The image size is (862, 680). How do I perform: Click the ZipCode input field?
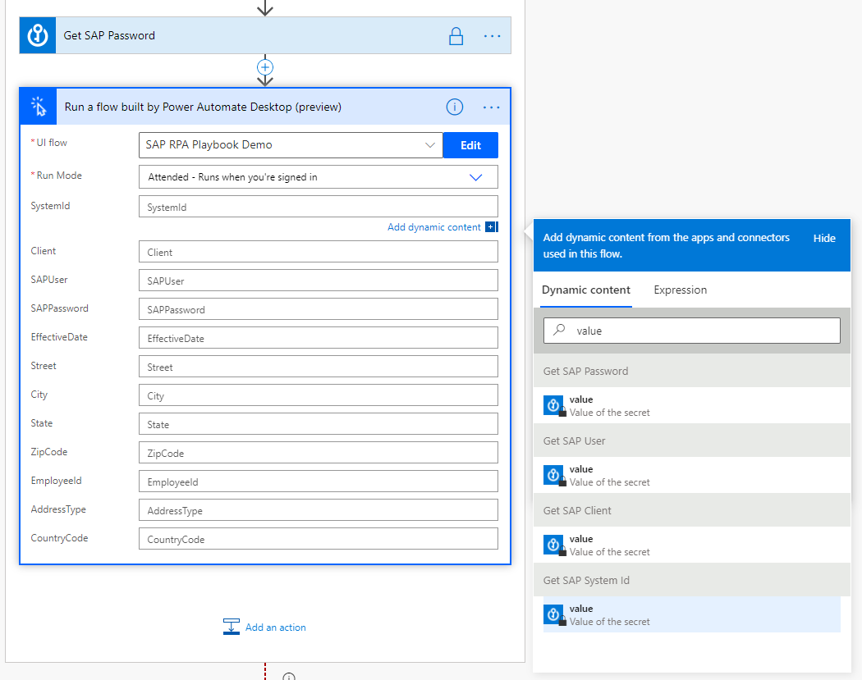319,453
